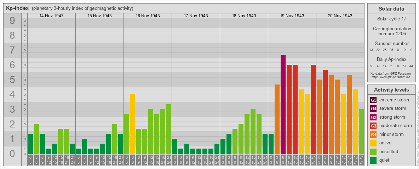This screenshot has height=169, width=419.
Task: Click the 21-24 time slot under 20 Nov
Action: click(x=361, y=160)
